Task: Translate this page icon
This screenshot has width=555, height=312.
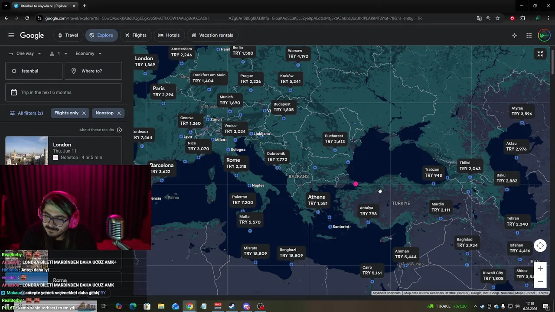Action: (479, 18)
